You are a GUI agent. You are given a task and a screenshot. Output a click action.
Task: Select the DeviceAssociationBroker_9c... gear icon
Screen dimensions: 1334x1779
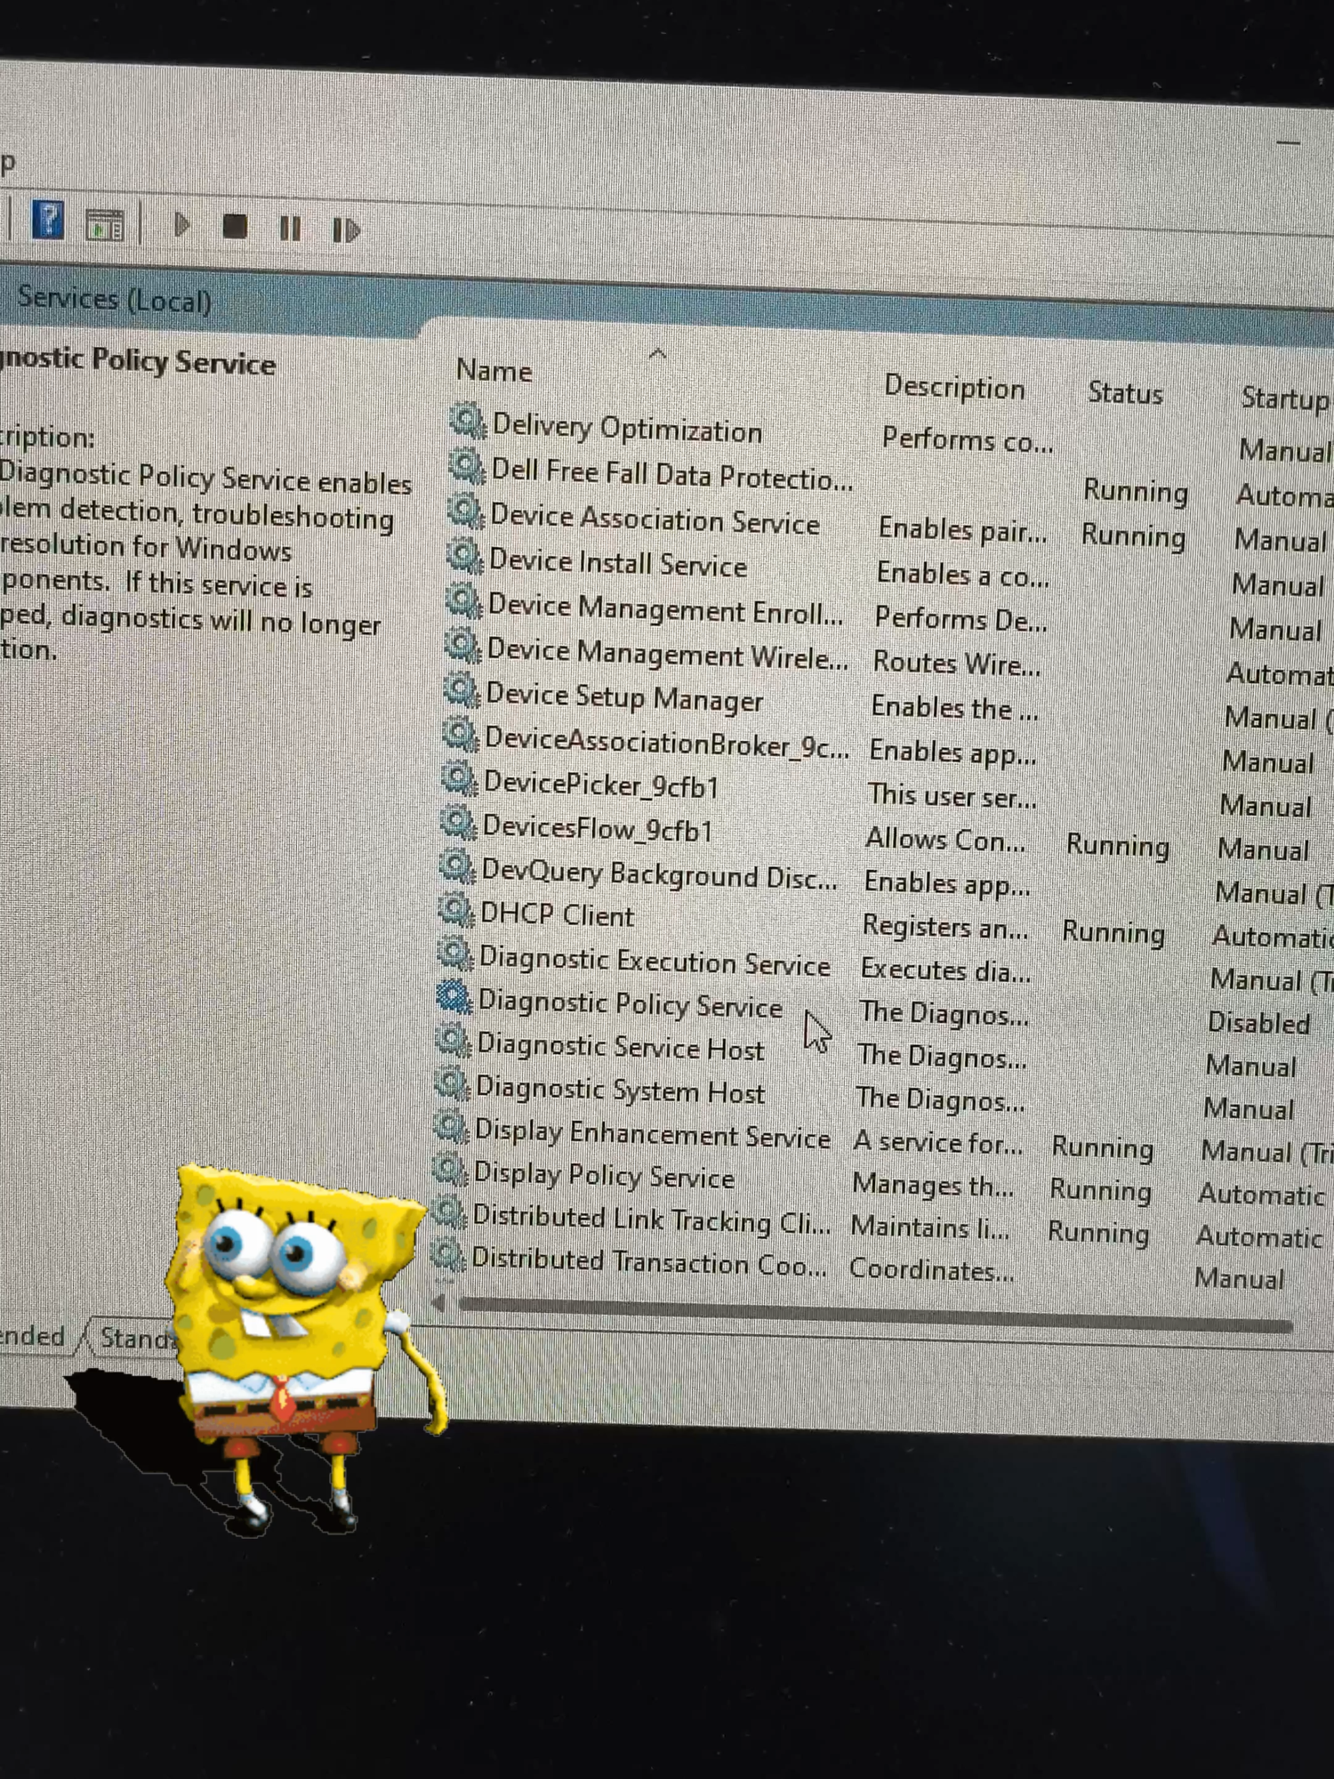click(x=461, y=734)
